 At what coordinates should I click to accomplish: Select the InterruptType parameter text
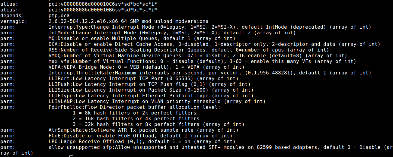210,27
